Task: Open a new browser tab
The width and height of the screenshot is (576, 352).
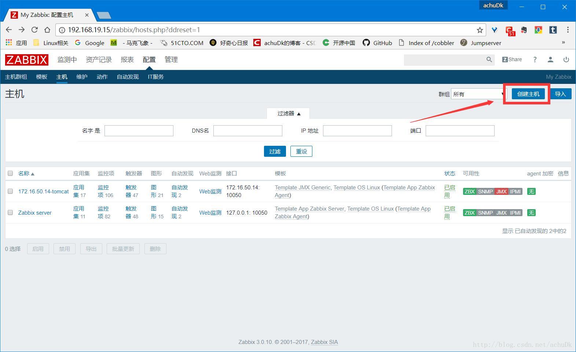Action: point(104,15)
